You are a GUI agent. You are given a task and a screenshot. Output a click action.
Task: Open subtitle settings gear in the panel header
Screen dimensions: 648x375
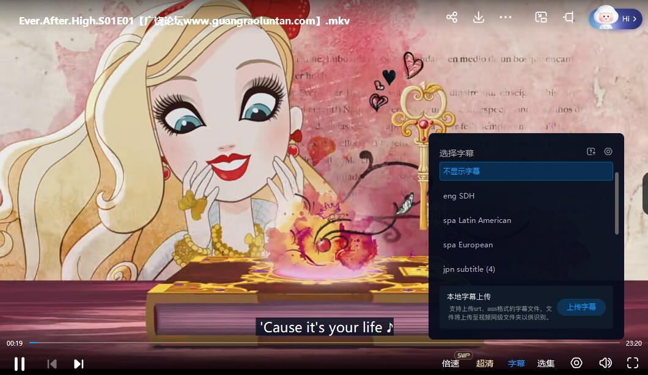[x=608, y=151]
